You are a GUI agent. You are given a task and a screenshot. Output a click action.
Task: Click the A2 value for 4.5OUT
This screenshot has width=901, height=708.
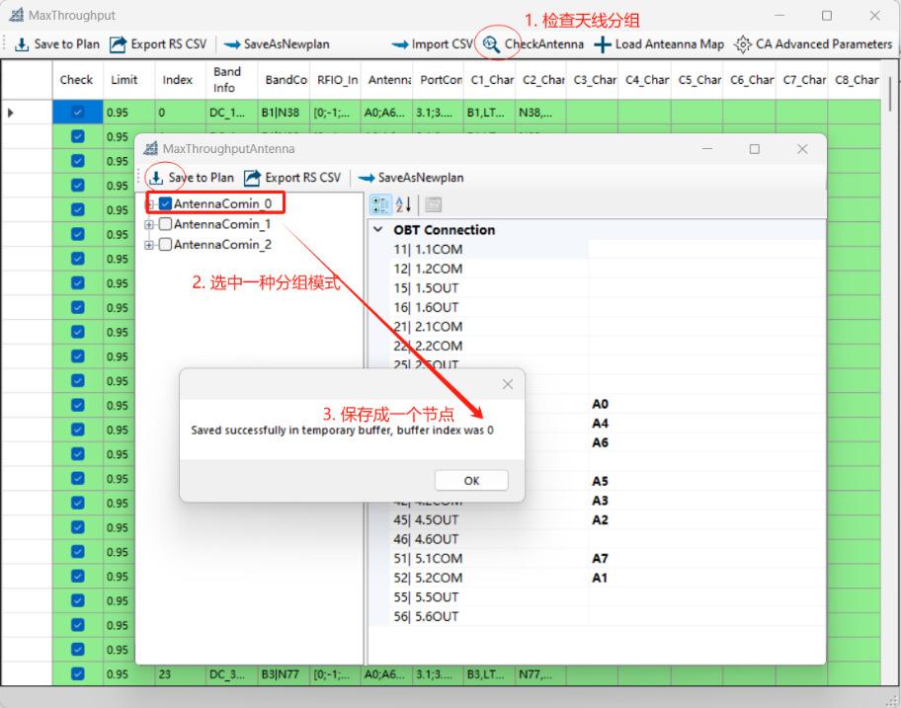pyautogui.click(x=600, y=519)
